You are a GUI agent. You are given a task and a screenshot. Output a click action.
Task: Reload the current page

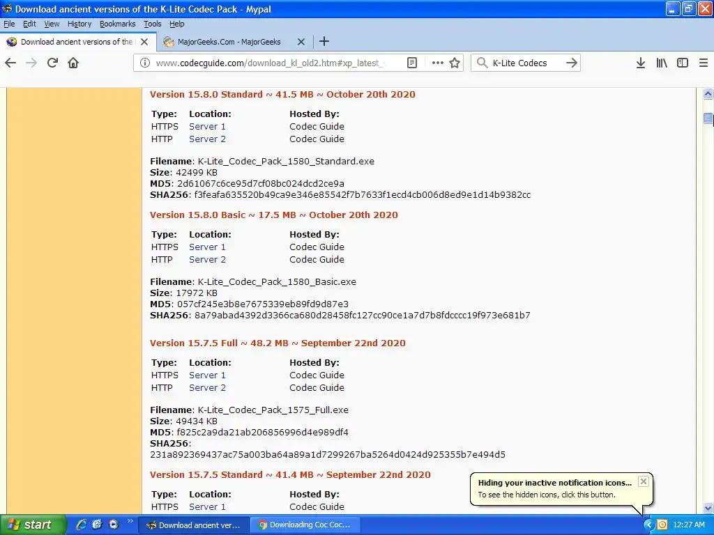click(x=52, y=63)
